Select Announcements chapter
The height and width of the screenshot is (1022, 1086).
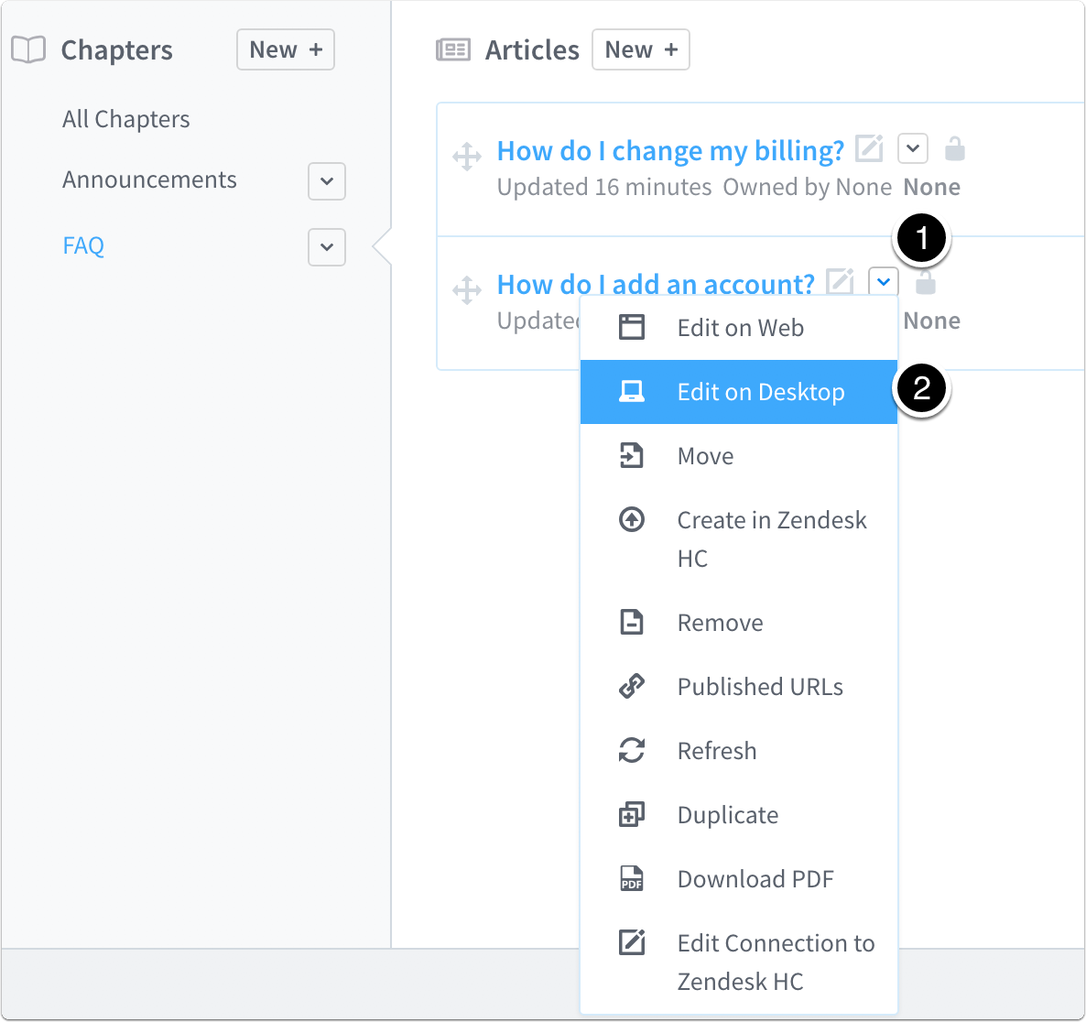click(x=149, y=179)
